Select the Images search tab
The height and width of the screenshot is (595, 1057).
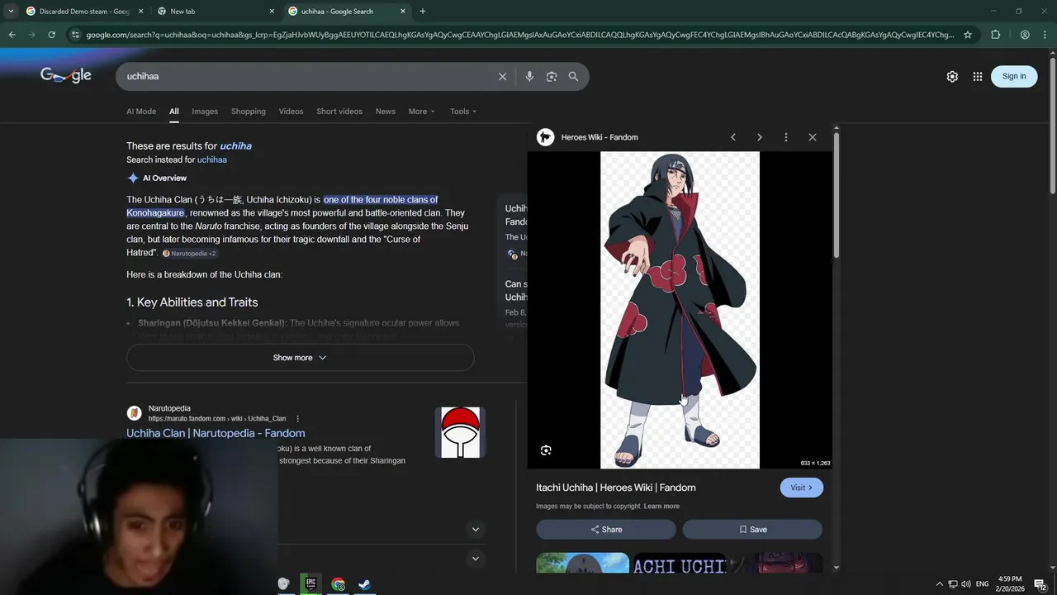[205, 112]
